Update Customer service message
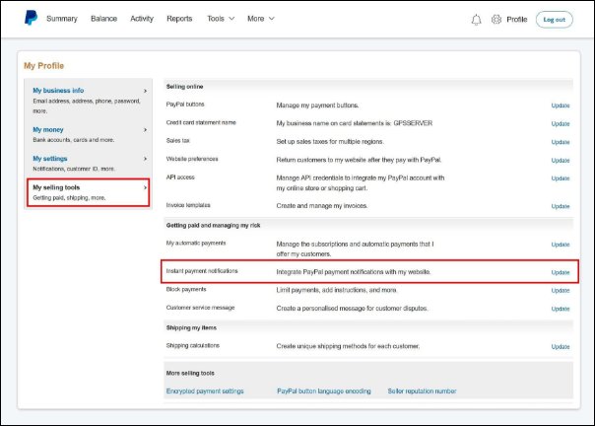This screenshot has height=426, width=595. 561,309
